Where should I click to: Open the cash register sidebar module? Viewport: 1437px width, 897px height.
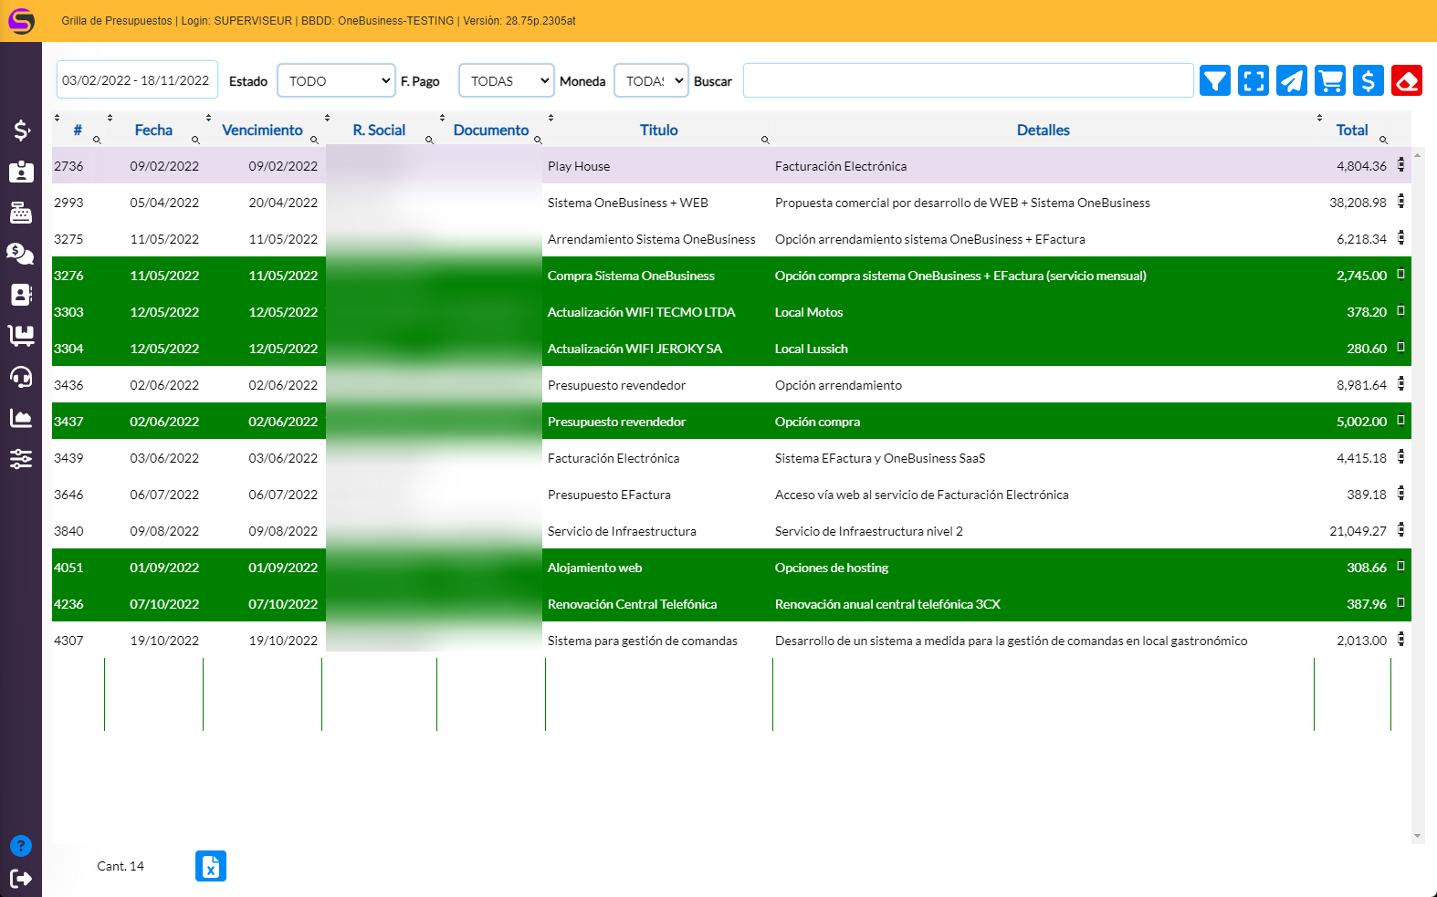[21, 213]
